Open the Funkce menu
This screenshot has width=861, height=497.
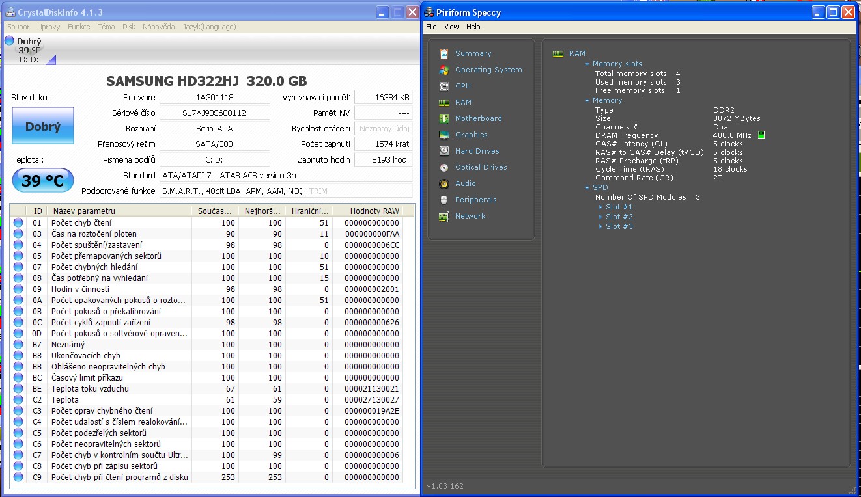tap(79, 27)
